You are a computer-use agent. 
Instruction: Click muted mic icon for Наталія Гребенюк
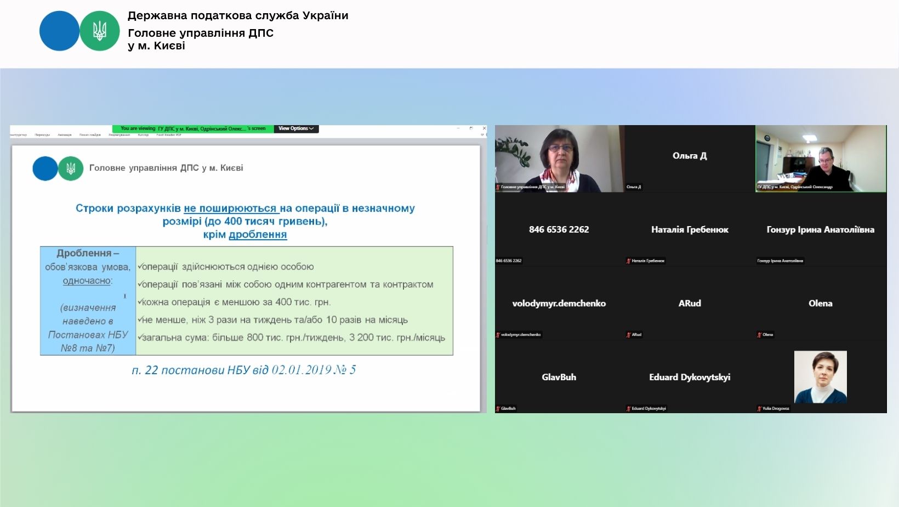[629, 261]
